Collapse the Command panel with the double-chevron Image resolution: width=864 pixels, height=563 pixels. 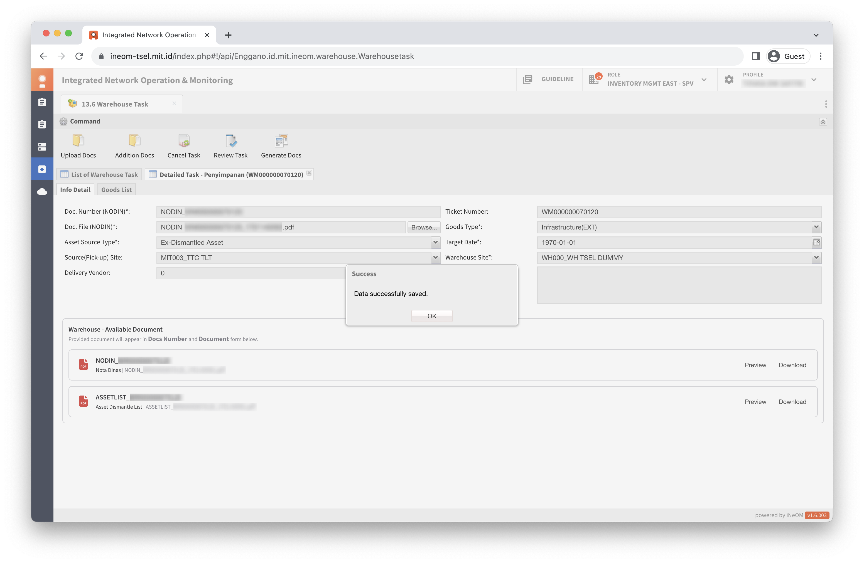click(x=823, y=122)
